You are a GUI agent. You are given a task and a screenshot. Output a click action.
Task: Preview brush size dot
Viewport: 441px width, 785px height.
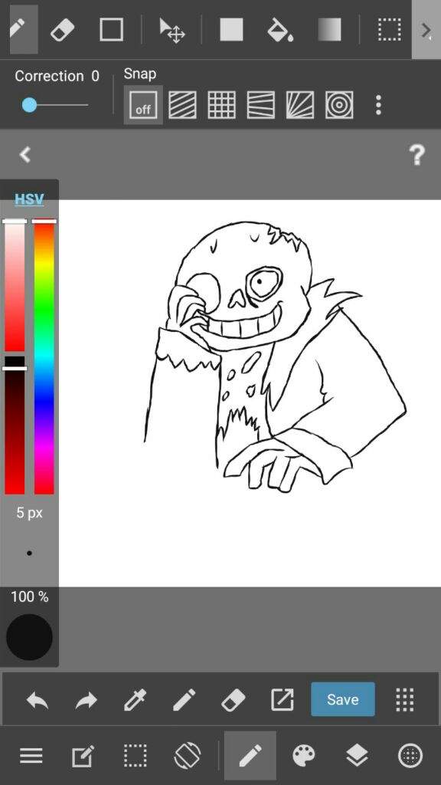30,553
